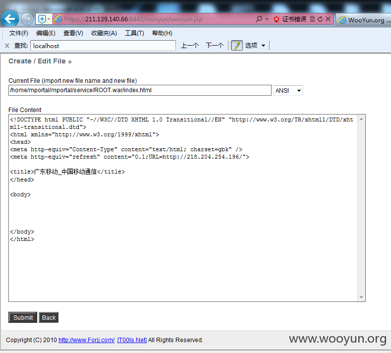The height and width of the screenshot is (353, 391).
Task: Click the Current File label text
Action: pos(72,81)
